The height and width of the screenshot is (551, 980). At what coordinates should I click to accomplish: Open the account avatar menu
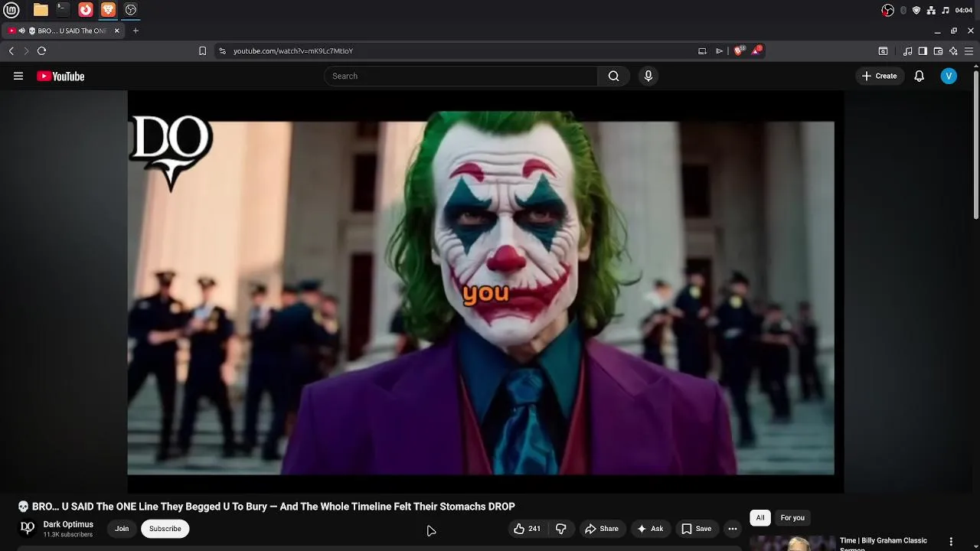pos(949,76)
